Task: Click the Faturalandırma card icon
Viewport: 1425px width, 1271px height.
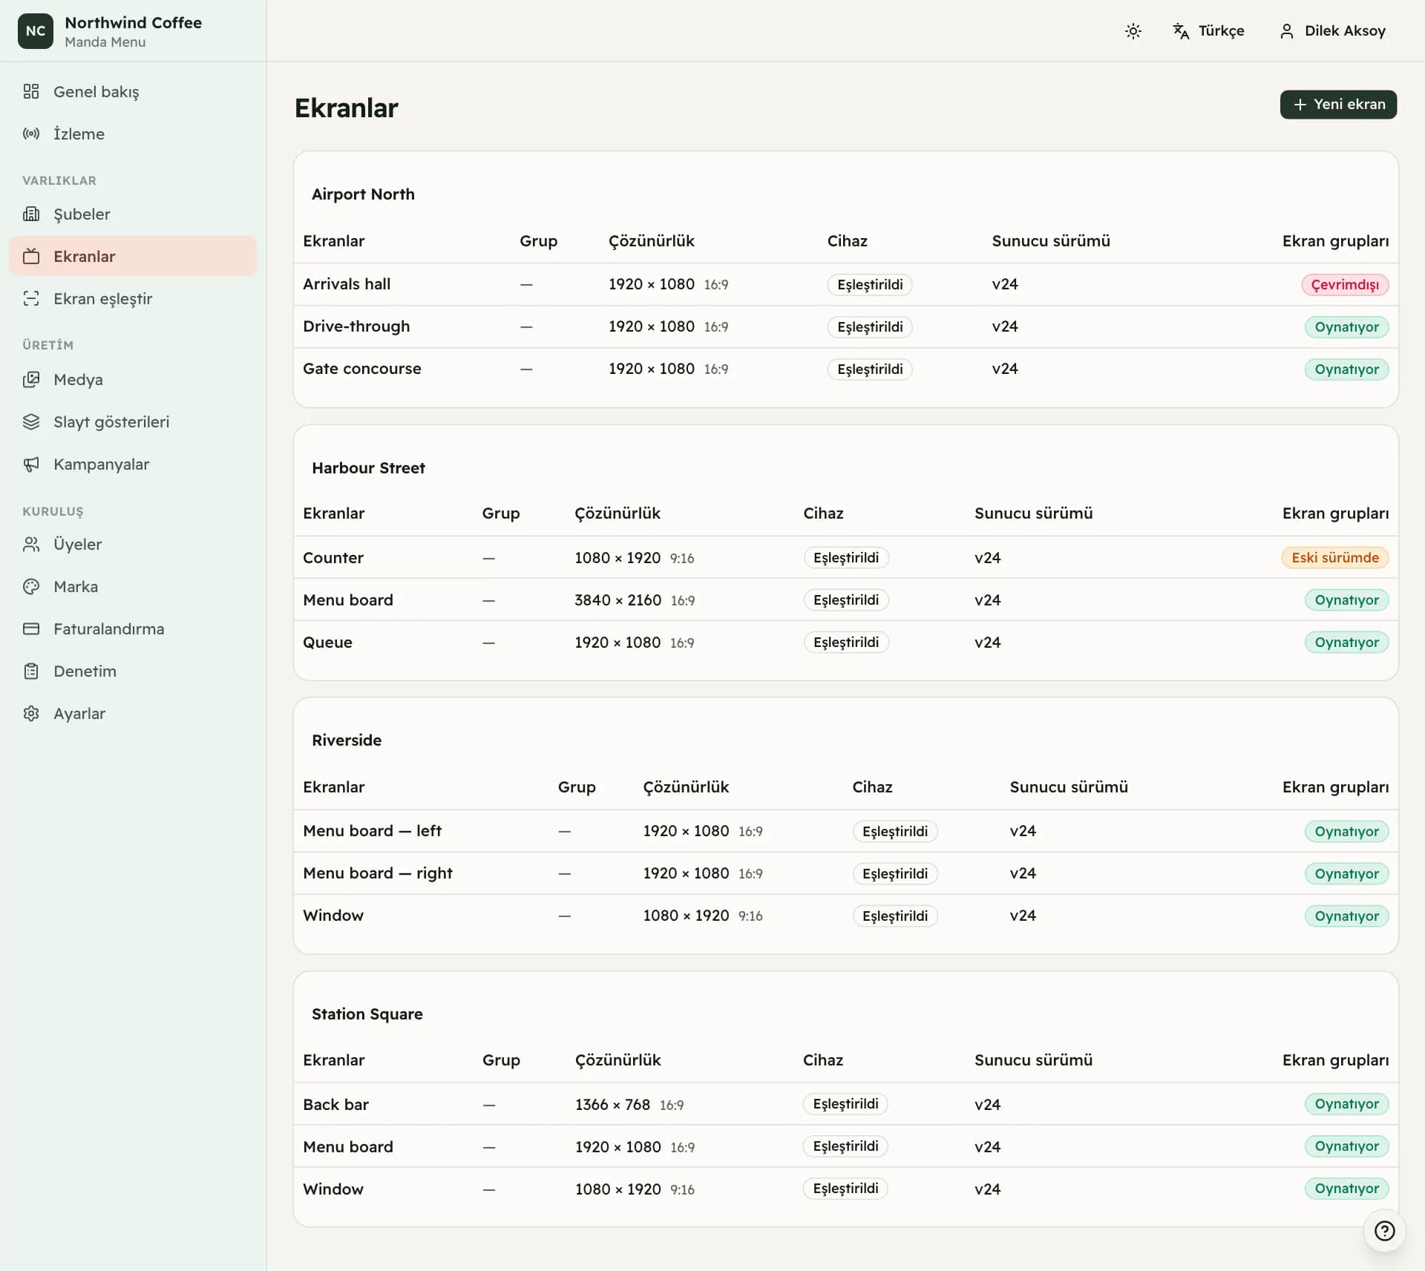Action: click(x=31, y=628)
